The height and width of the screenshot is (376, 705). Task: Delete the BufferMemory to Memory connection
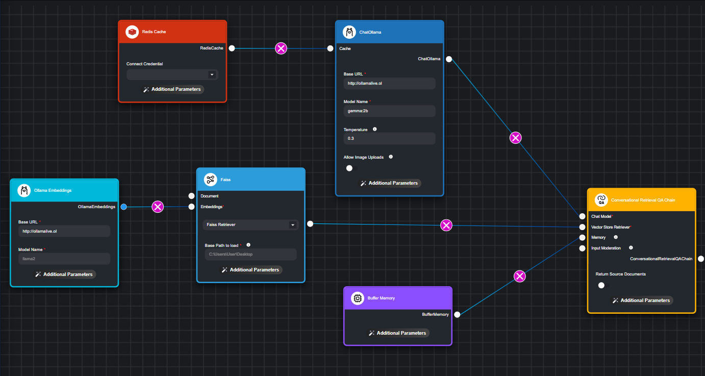point(519,276)
